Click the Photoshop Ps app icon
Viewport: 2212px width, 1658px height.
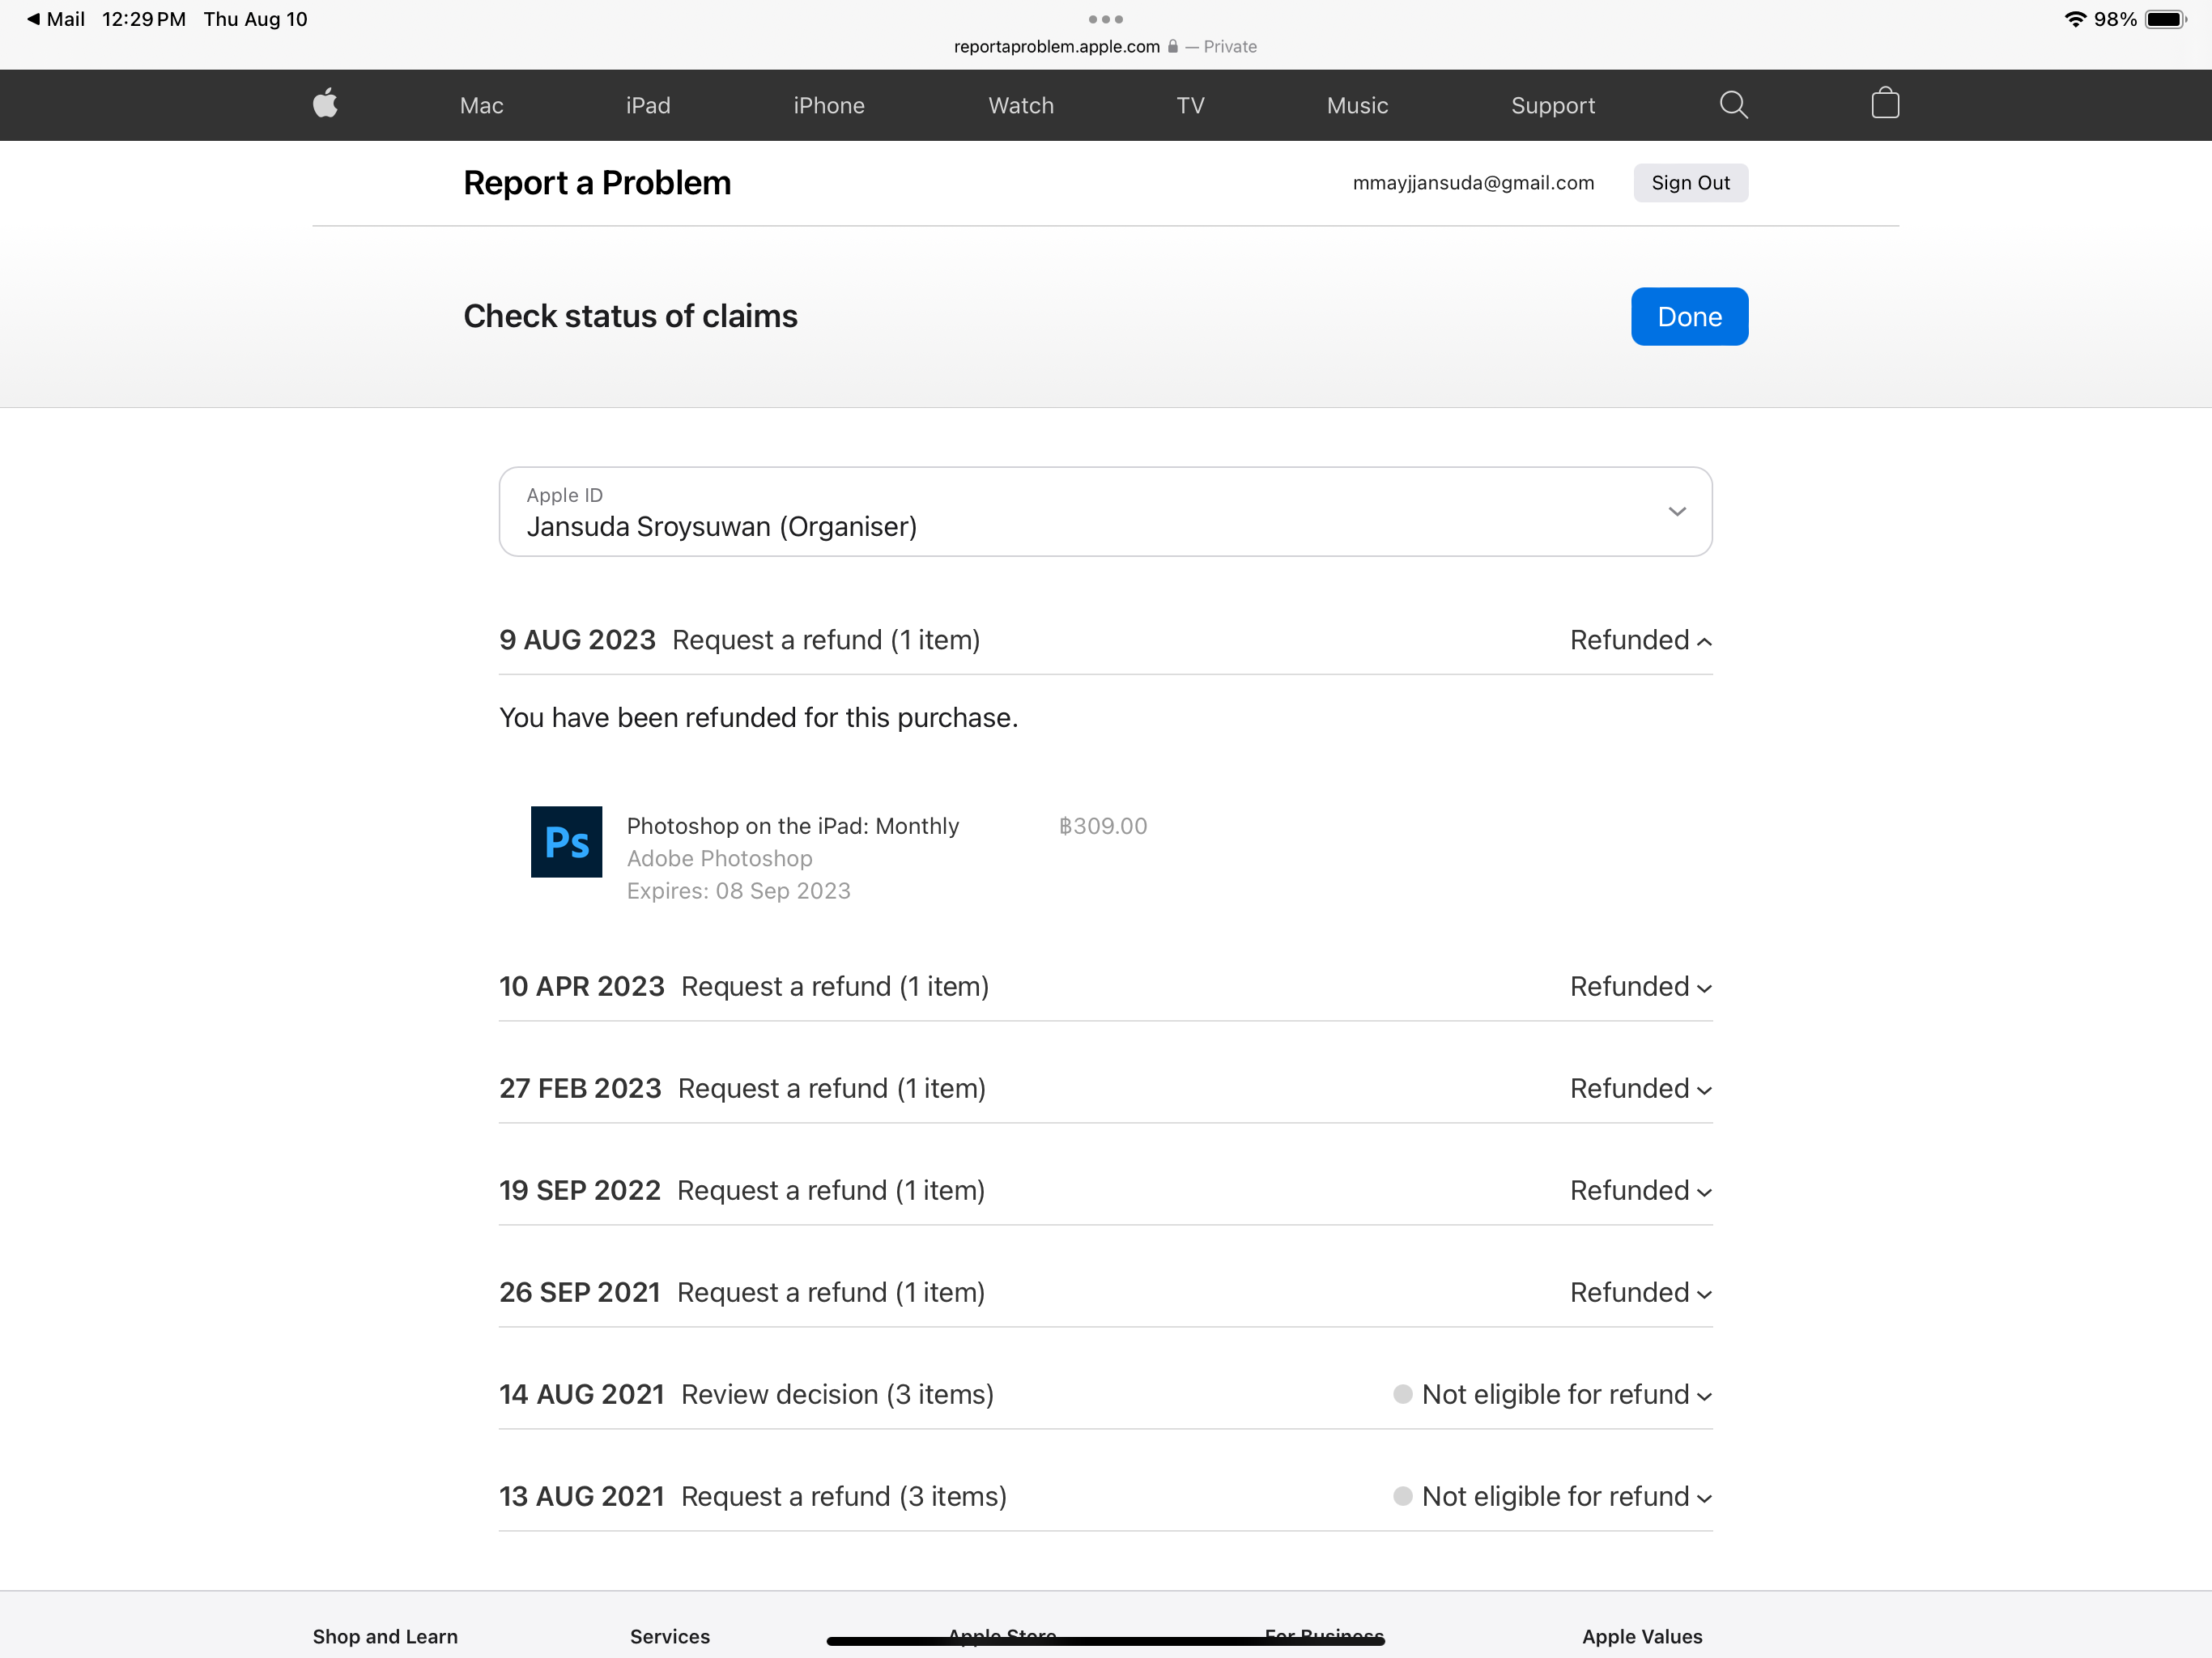tap(566, 842)
